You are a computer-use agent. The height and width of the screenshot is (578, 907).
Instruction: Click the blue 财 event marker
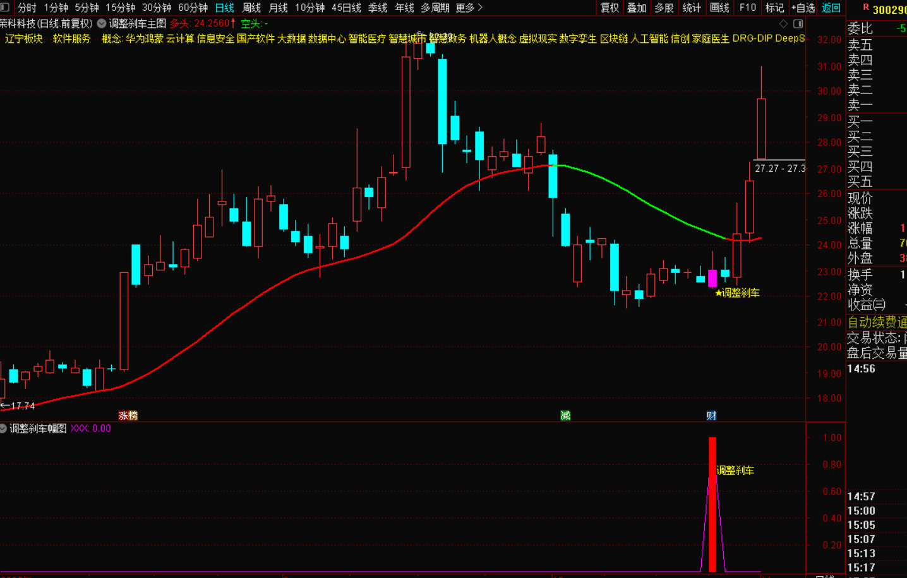click(x=711, y=415)
